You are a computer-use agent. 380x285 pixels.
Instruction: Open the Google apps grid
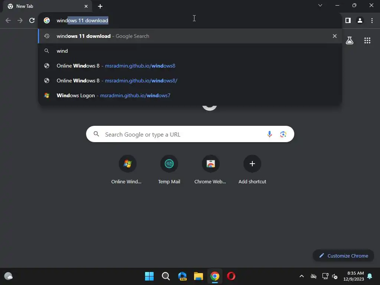367,40
